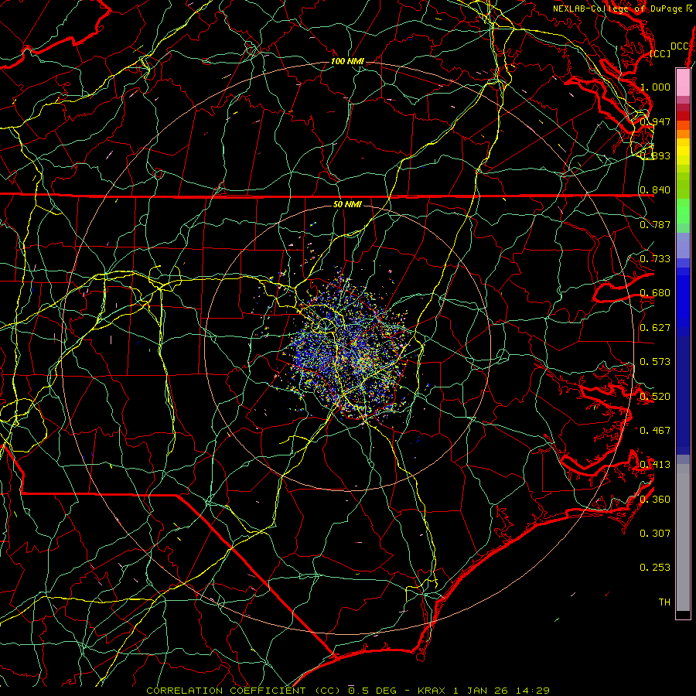Click the 1 JAN 26 14:29 timestamp

[502, 691]
